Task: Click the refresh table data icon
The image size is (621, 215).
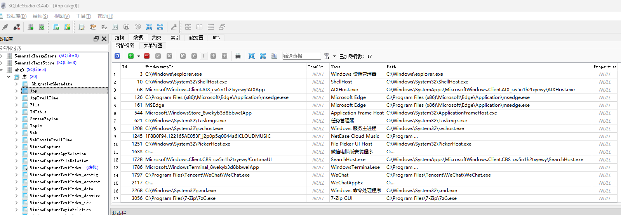Action: [117, 56]
